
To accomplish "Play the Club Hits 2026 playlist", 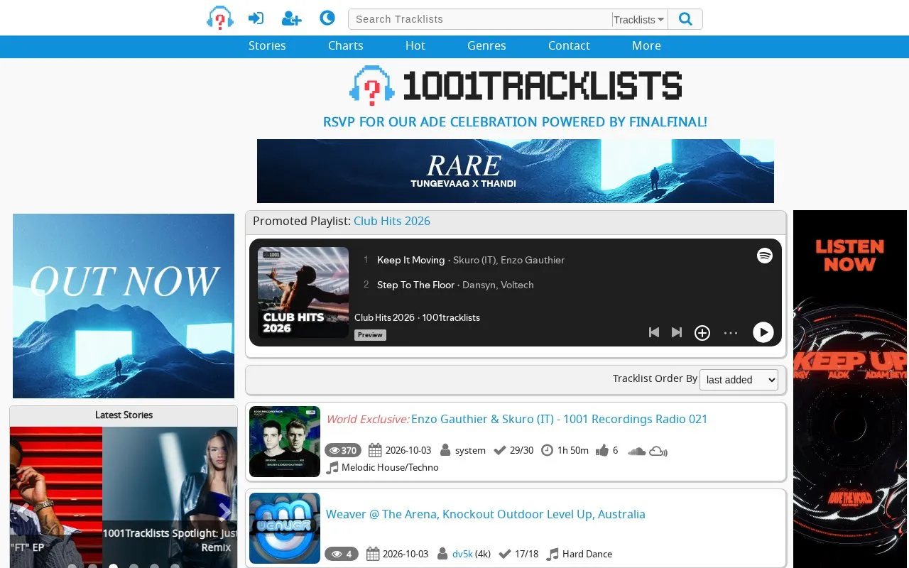I will (x=763, y=332).
